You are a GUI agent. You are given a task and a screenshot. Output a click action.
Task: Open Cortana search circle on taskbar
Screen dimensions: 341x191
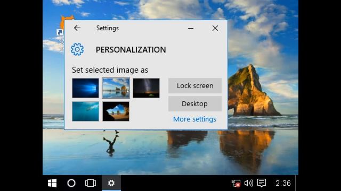point(71,183)
